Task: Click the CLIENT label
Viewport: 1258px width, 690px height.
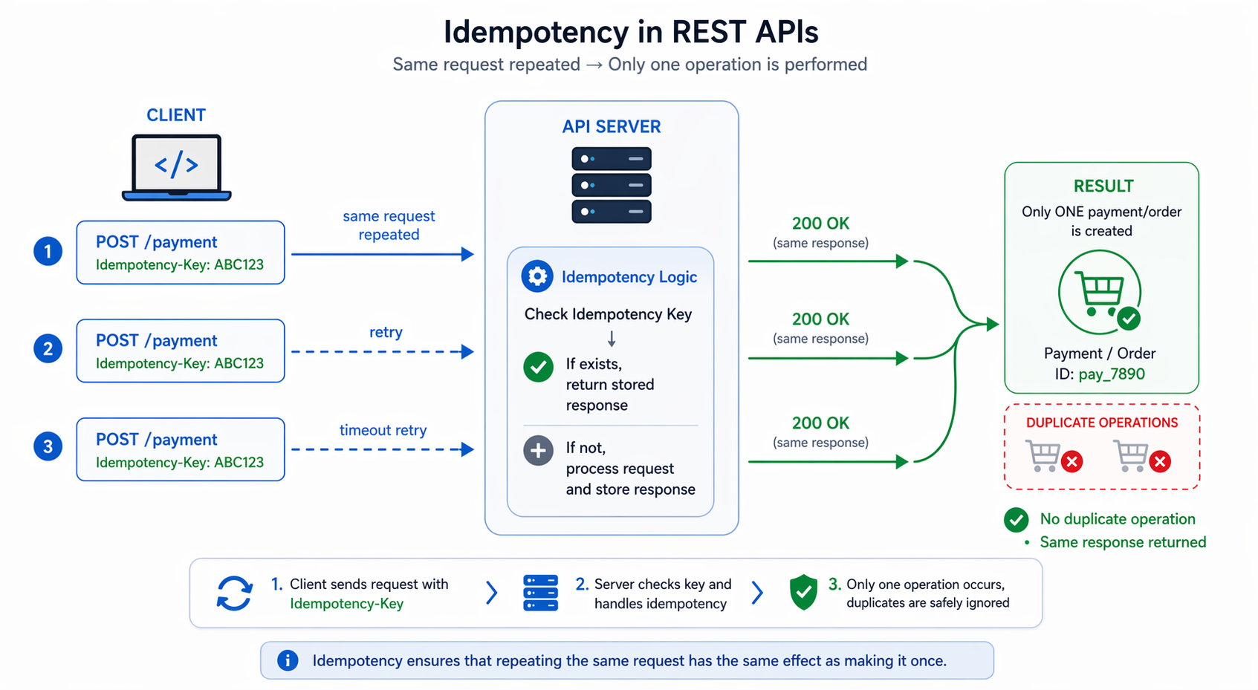Action: coord(176,115)
